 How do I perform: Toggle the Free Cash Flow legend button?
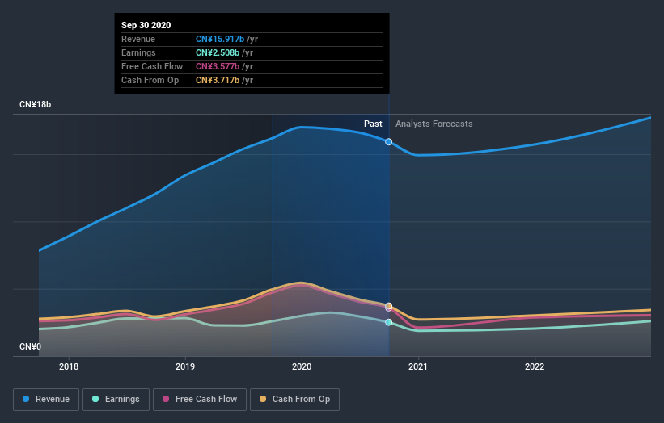pos(200,400)
